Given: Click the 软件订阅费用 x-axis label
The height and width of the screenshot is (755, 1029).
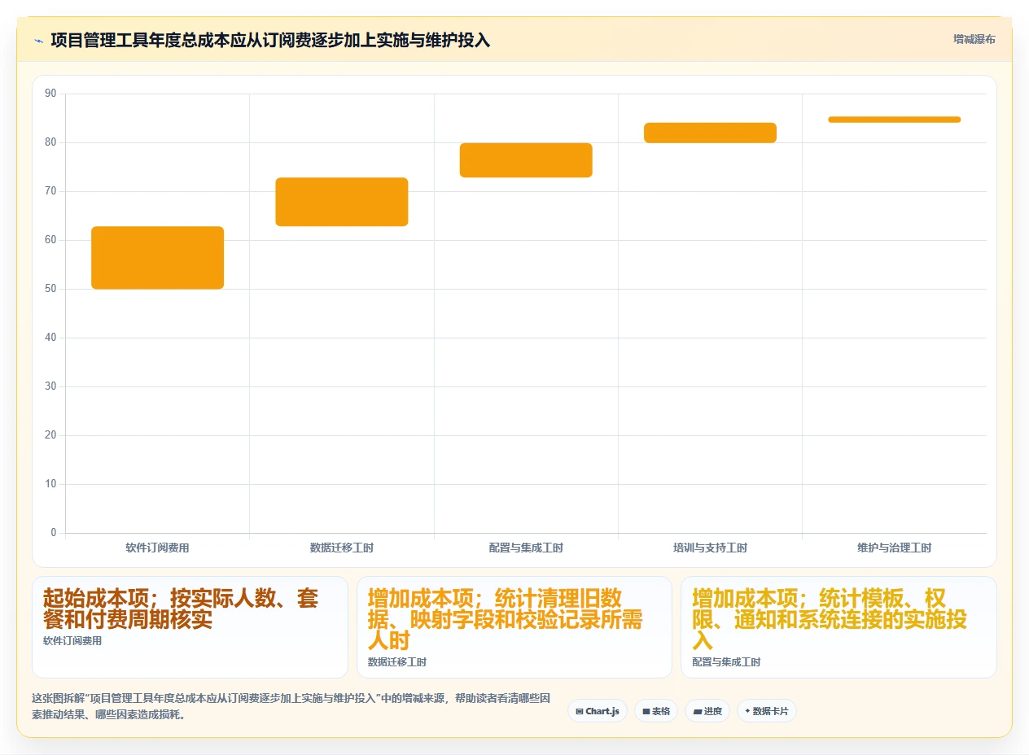Looking at the screenshot, I should (157, 548).
